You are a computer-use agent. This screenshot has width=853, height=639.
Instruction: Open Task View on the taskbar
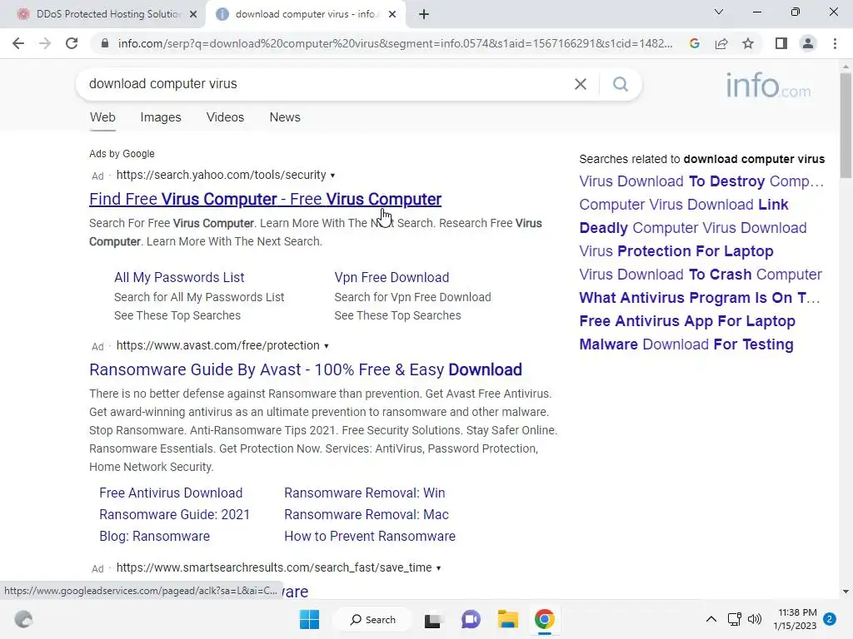[433, 619]
